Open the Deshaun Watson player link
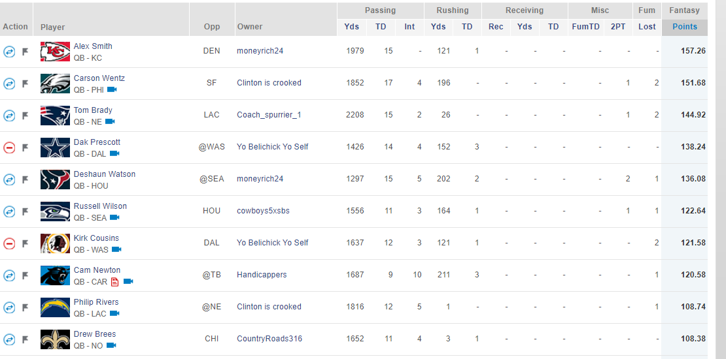This screenshot has height=359, width=726. pyautogui.click(x=105, y=174)
